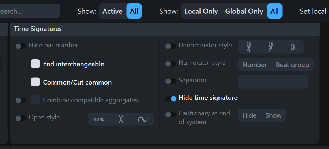Screen dimensions: 329x149
Task: Disable the Hide time signature switch
Action: coord(171,98)
